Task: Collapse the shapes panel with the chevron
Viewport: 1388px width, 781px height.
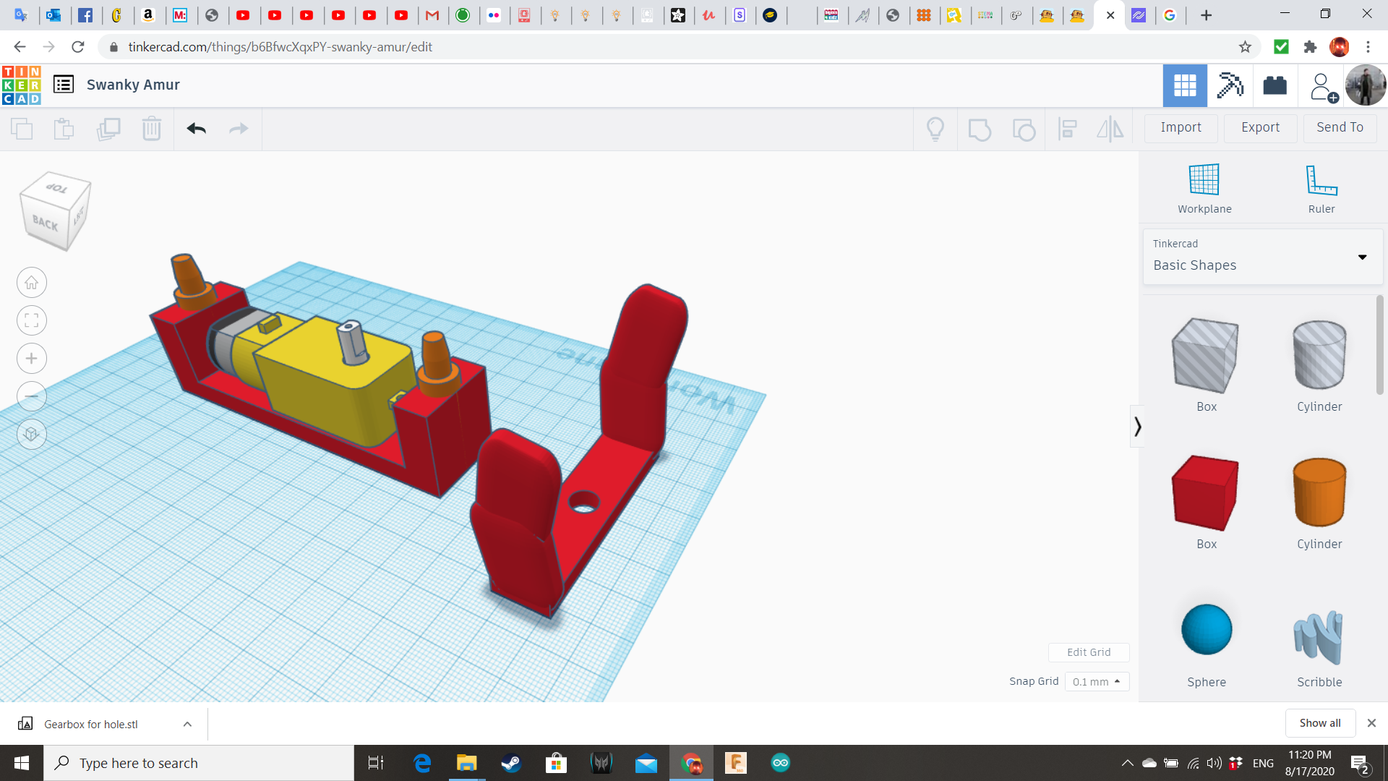Action: [x=1139, y=427]
